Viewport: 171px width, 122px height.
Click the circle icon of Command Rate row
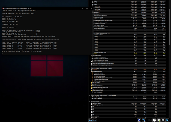pos(91,116)
